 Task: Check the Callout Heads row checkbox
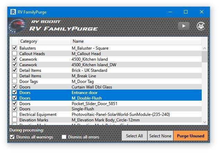[x=15, y=54]
